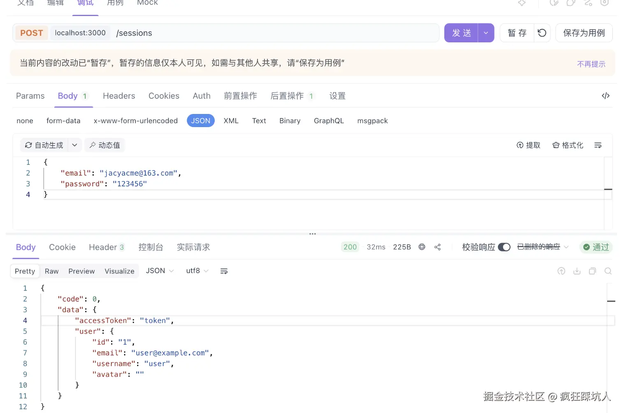The image size is (622, 413).
Task: Switch to the Headers tab
Action: tap(119, 96)
